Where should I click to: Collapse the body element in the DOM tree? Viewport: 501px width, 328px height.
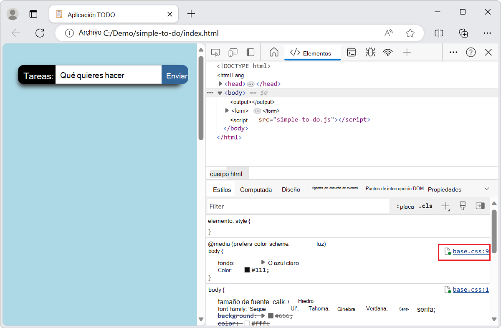pyautogui.click(x=220, y=93)
